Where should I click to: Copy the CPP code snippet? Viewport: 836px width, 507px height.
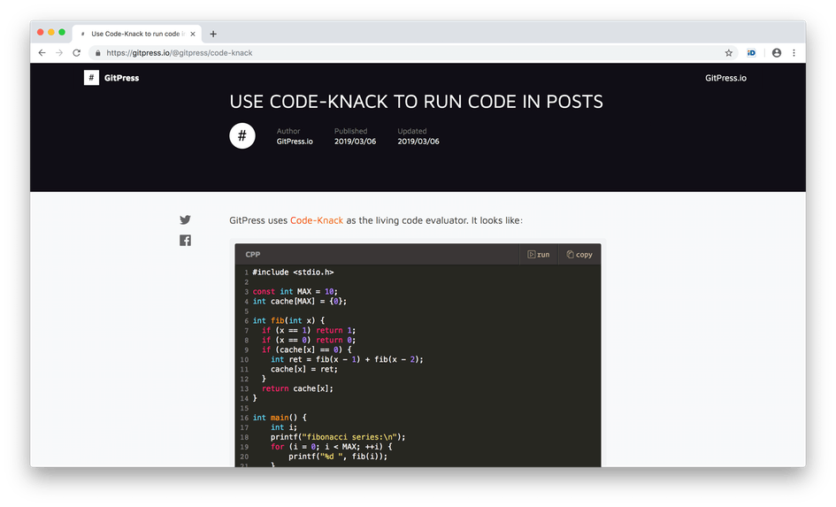tap(579, 254)
